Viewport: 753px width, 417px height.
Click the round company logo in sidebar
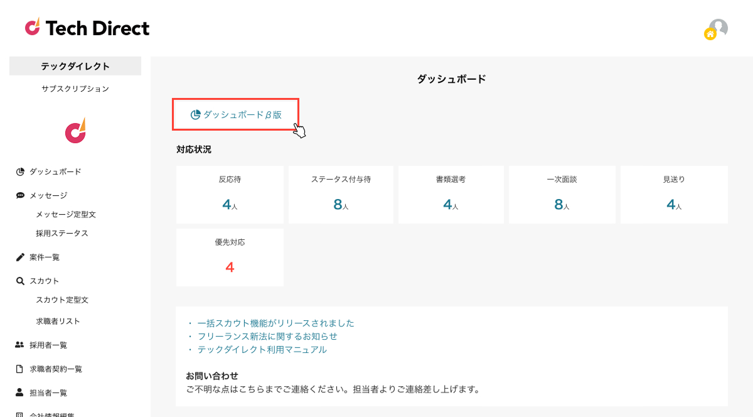coord(75,130)
